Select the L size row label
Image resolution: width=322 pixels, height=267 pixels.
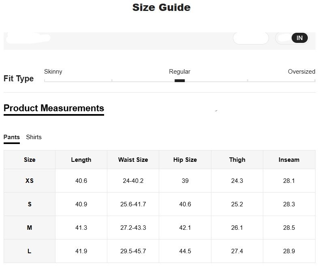click(30, 251)
